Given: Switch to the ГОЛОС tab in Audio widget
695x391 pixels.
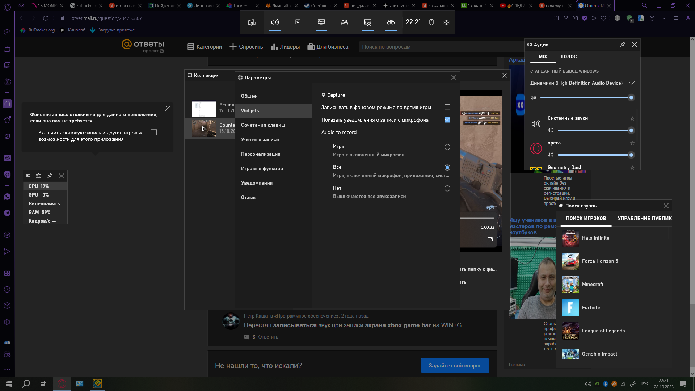Looking at the screenshot, I should (569, 56).
